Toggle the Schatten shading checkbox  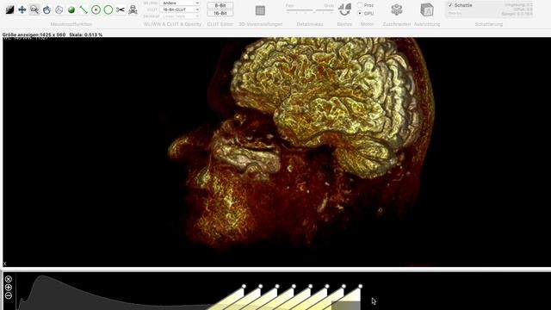coord(450,5)
